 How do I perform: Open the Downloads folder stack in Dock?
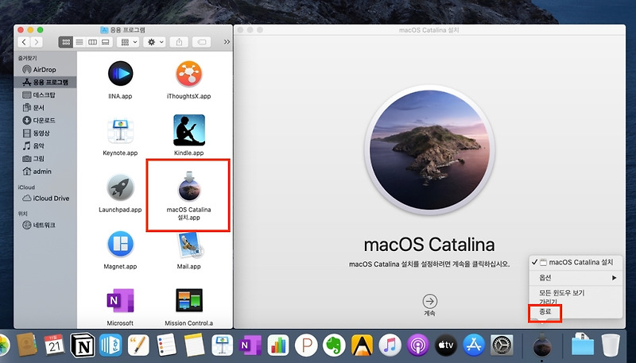[583, 345]
